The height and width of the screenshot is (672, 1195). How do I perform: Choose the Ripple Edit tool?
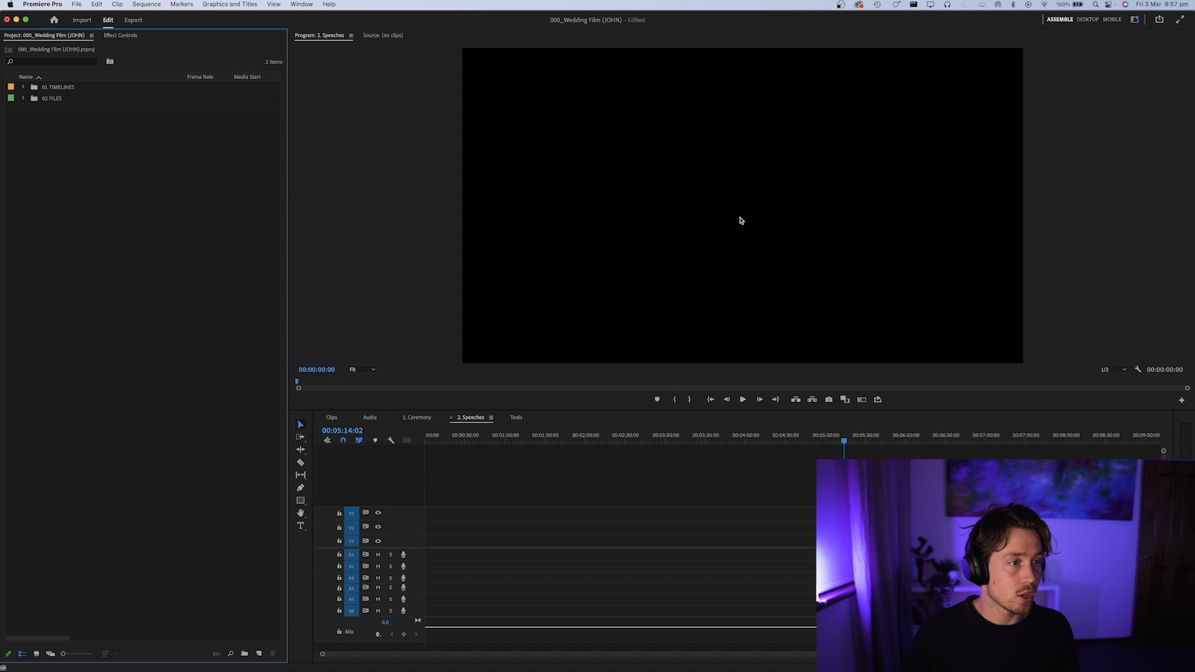pyautogui.click(x=301, y=449)
